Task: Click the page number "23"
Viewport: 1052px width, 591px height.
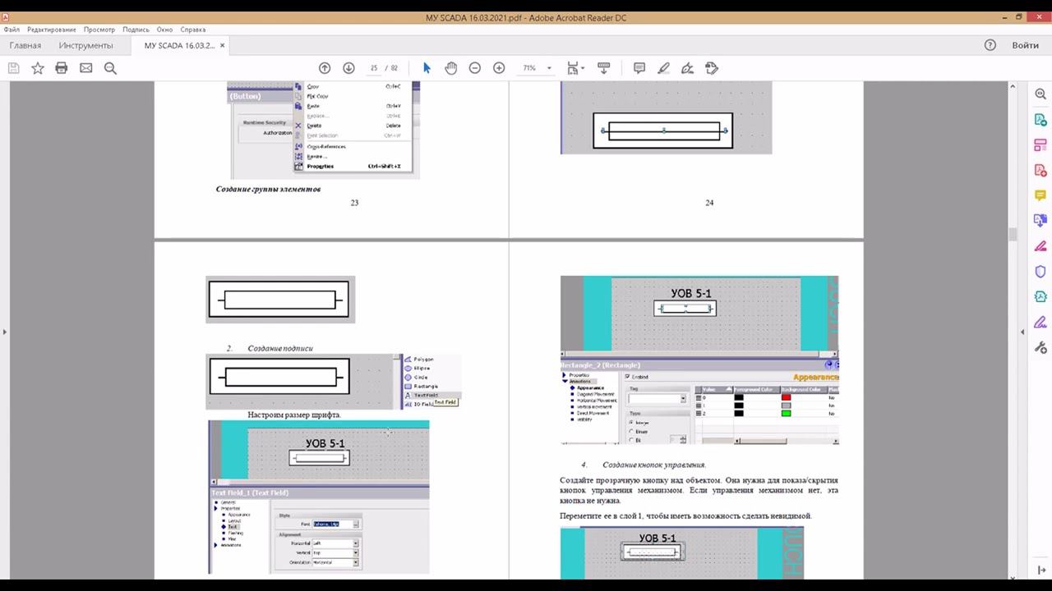Action: pyautogui.click(x=354, y=203)
